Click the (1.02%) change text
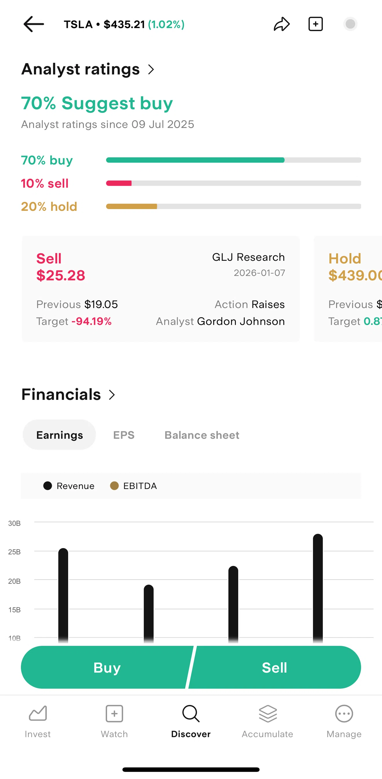The height and width of the screenshot is (779, 382). [x=166, y=24]
